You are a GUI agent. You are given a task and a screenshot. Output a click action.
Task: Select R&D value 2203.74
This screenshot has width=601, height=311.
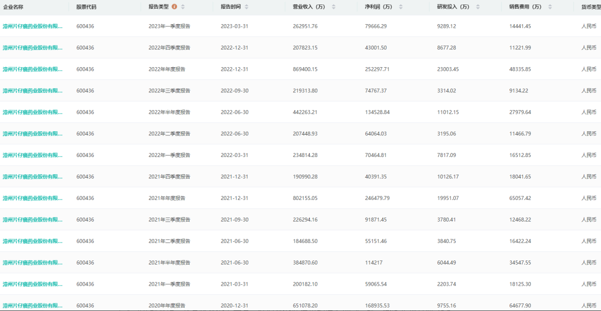coord(447,284)
